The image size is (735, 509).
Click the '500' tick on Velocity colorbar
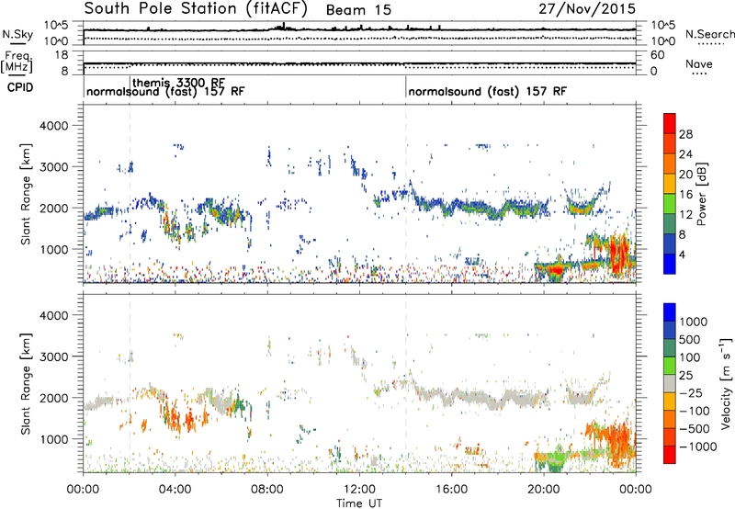(x=690, y=340)
